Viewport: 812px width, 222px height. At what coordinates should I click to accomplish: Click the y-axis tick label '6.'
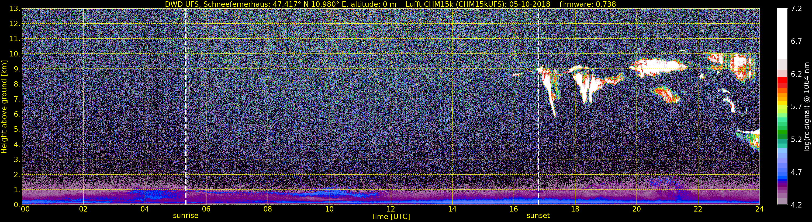click(17, 114)
